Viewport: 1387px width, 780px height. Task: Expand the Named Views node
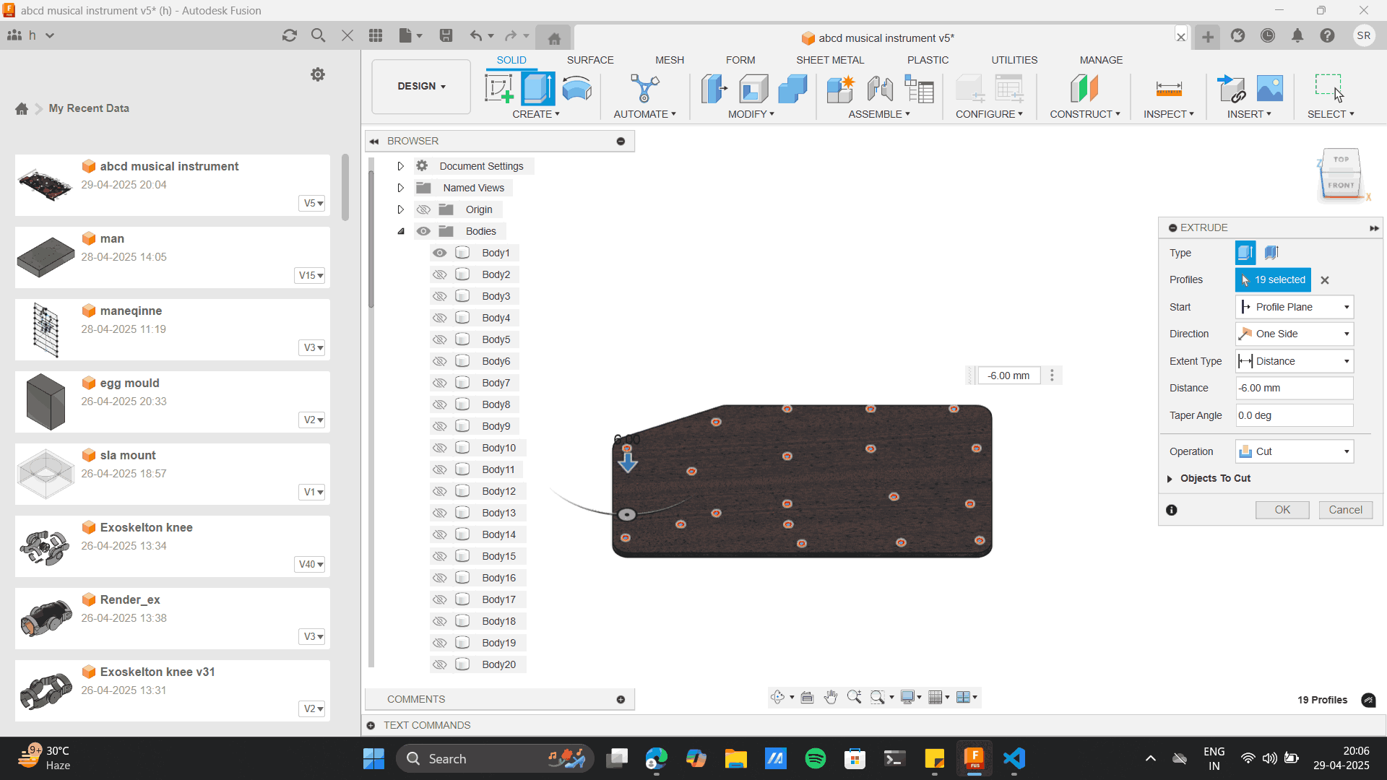point(400,188)
